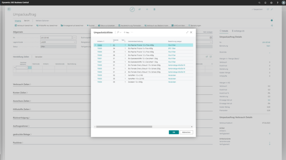Select the Kartoffeln 10 x 2,5 KG row

[143, 79]
